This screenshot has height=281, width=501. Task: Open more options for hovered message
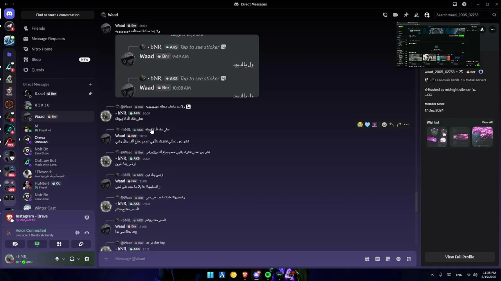pos(406,124)
